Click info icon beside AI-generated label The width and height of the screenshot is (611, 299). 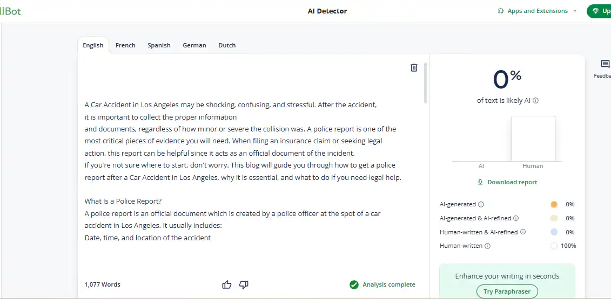click(x=481, y=204)
